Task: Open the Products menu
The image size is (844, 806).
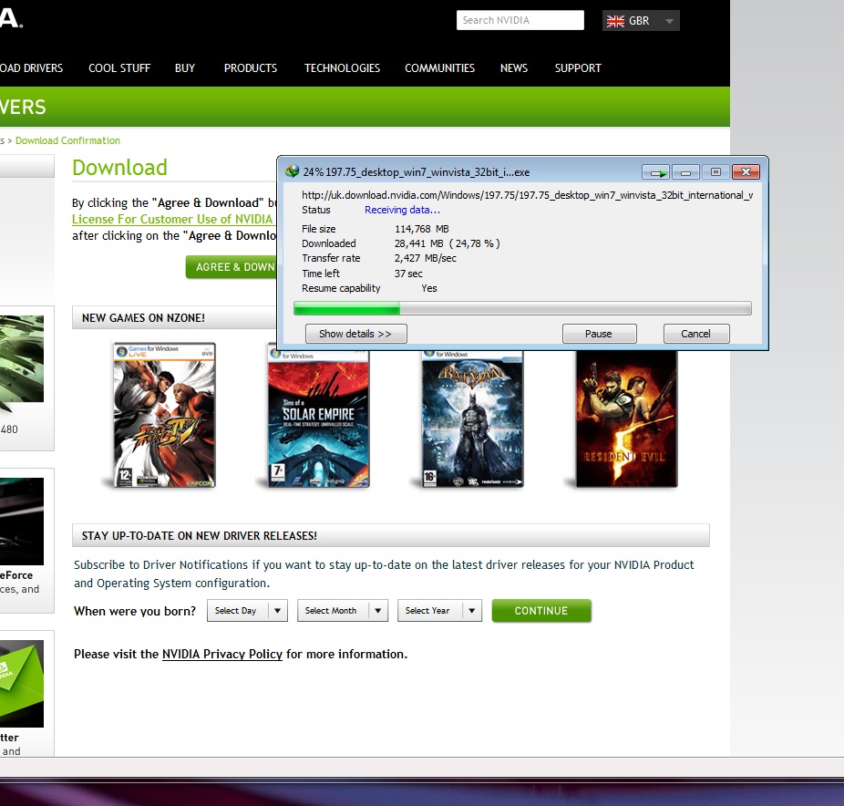Action: point(251,68)
